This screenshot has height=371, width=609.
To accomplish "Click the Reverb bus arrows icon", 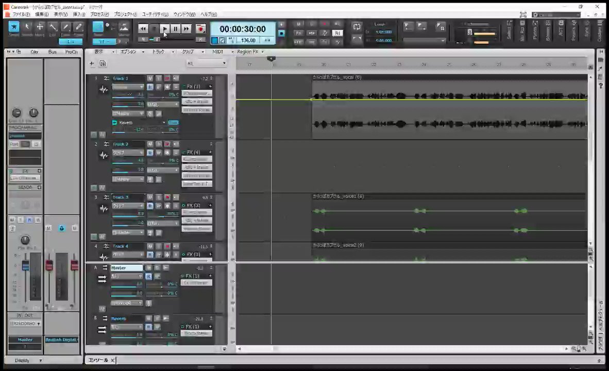I will [102, 330].
